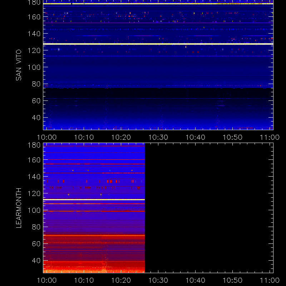Click the 140 tick label on LEARMONTH axis

tap(34, 177)
